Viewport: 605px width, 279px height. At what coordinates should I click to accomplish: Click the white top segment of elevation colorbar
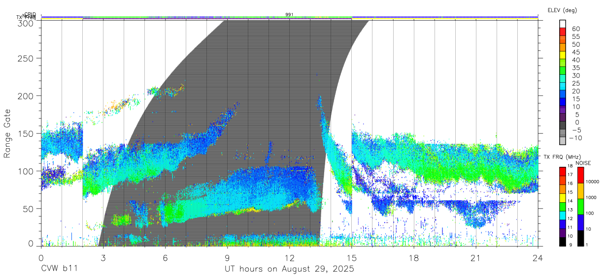point(563,24)
